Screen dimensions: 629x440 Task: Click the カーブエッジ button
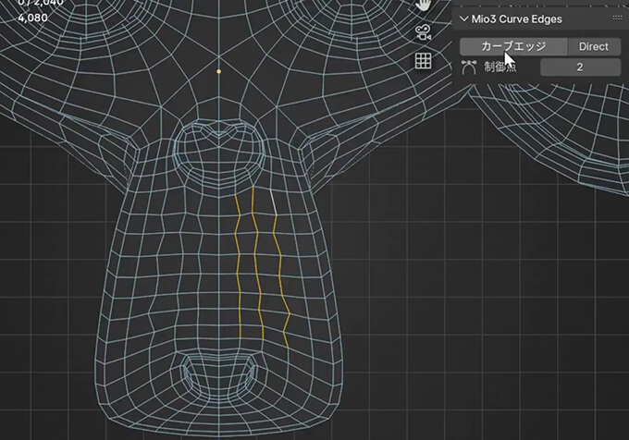(x=513, y=46)
